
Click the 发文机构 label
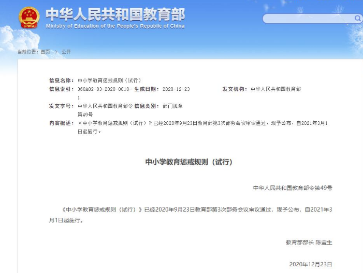tap(235, 89)
